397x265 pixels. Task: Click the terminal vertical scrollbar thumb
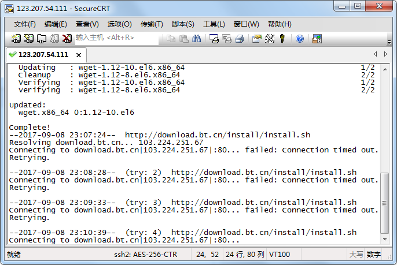(385, 203)
